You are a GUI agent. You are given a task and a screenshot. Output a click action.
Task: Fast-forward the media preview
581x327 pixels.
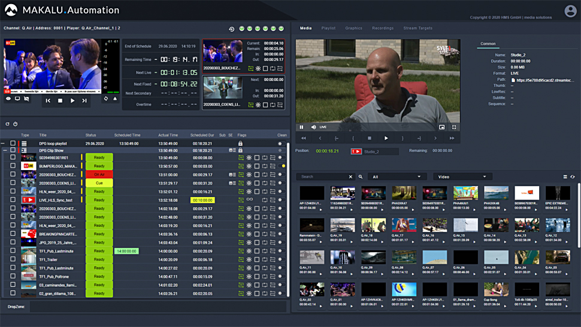pos(452,138)
